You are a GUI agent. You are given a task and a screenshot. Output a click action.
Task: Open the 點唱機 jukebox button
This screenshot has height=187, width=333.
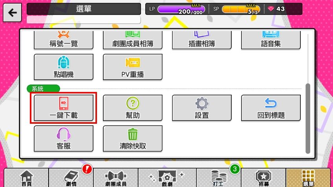(64, 67)
